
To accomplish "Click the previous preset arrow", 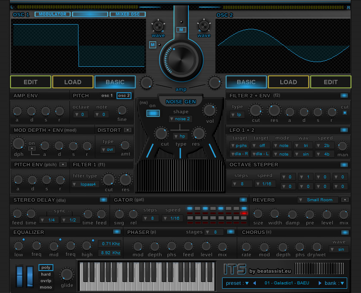I will (254, 283).
